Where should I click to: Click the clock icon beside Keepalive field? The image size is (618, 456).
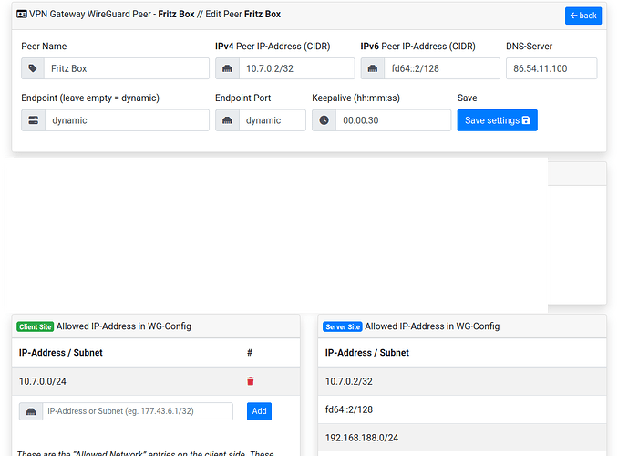coord(324,120)
